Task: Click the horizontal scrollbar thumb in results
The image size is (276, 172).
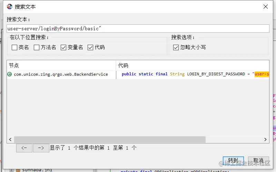Action: (110, 140)
